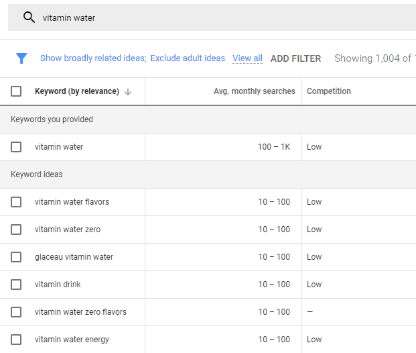The height and width of the screenshot is (353, 416).
Task: Click the blue filter funnel icon
Action: coord(21,58)
